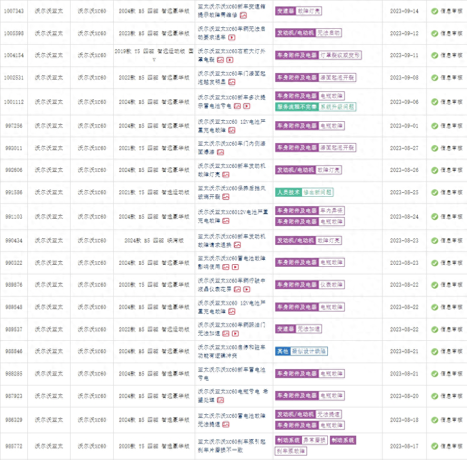Open complaint title 右前大灯外罩龟裂 in row 1004154

[232, 55]
